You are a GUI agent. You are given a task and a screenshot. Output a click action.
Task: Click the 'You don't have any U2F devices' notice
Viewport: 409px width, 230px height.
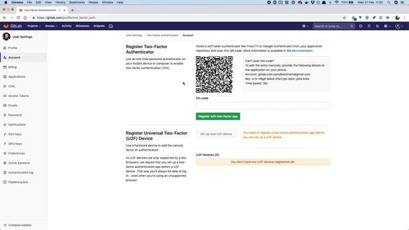coord(263,162)
